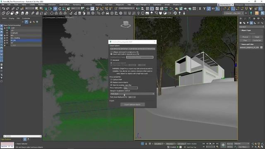Collapse the Object Type rollout
This screenshot has height=149, width=265.
click(246, 30)
